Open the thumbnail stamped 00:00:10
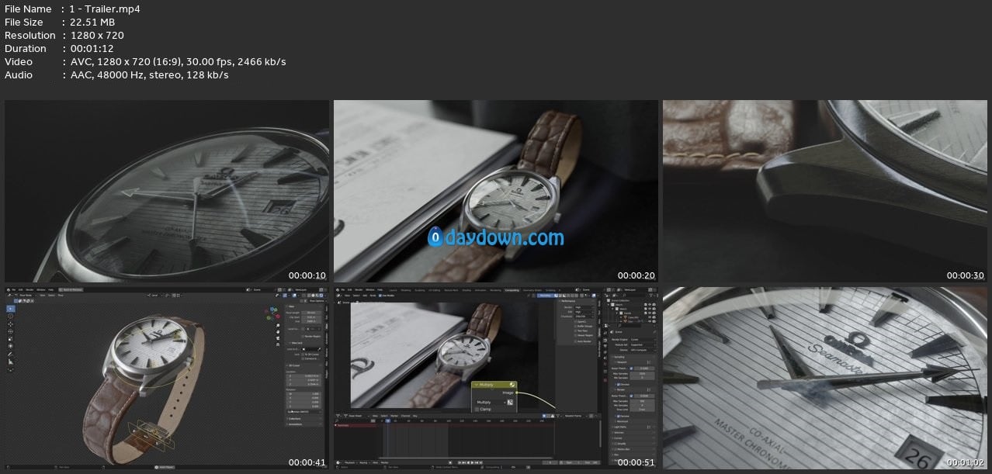This screenshot has width=992, height=474. coord(167,192)
